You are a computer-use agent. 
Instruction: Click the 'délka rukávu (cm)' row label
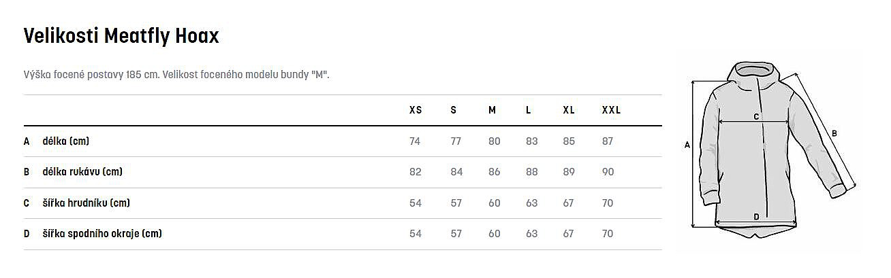(x=82, y=172)
